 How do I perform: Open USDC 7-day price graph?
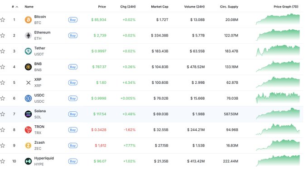coord(278,98)
